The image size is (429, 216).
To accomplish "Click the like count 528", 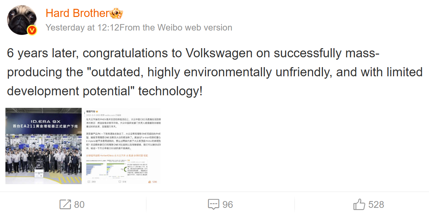I will [x=376, y=205].
